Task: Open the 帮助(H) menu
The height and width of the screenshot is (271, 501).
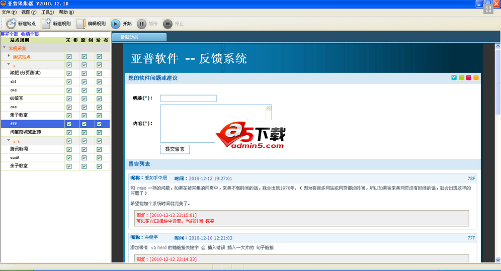Action: click(x=66, y=12)
